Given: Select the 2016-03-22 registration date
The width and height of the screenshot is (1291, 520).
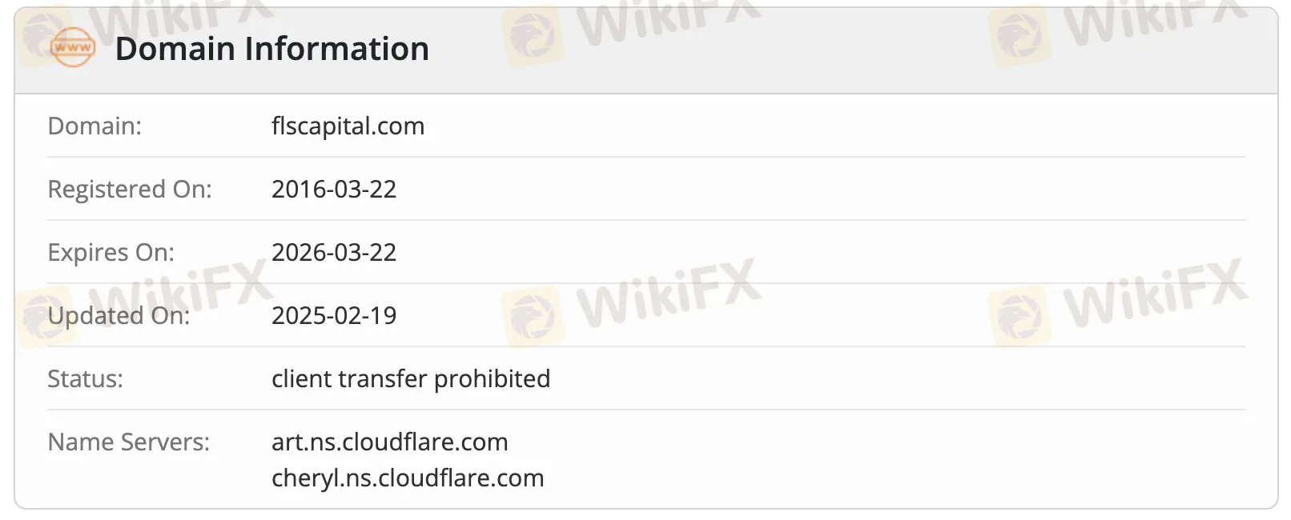Looking at the screenshot, I should coord(334,189).
